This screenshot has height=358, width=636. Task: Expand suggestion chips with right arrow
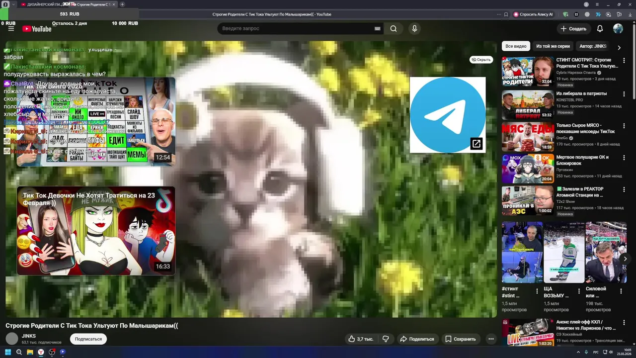619,48
